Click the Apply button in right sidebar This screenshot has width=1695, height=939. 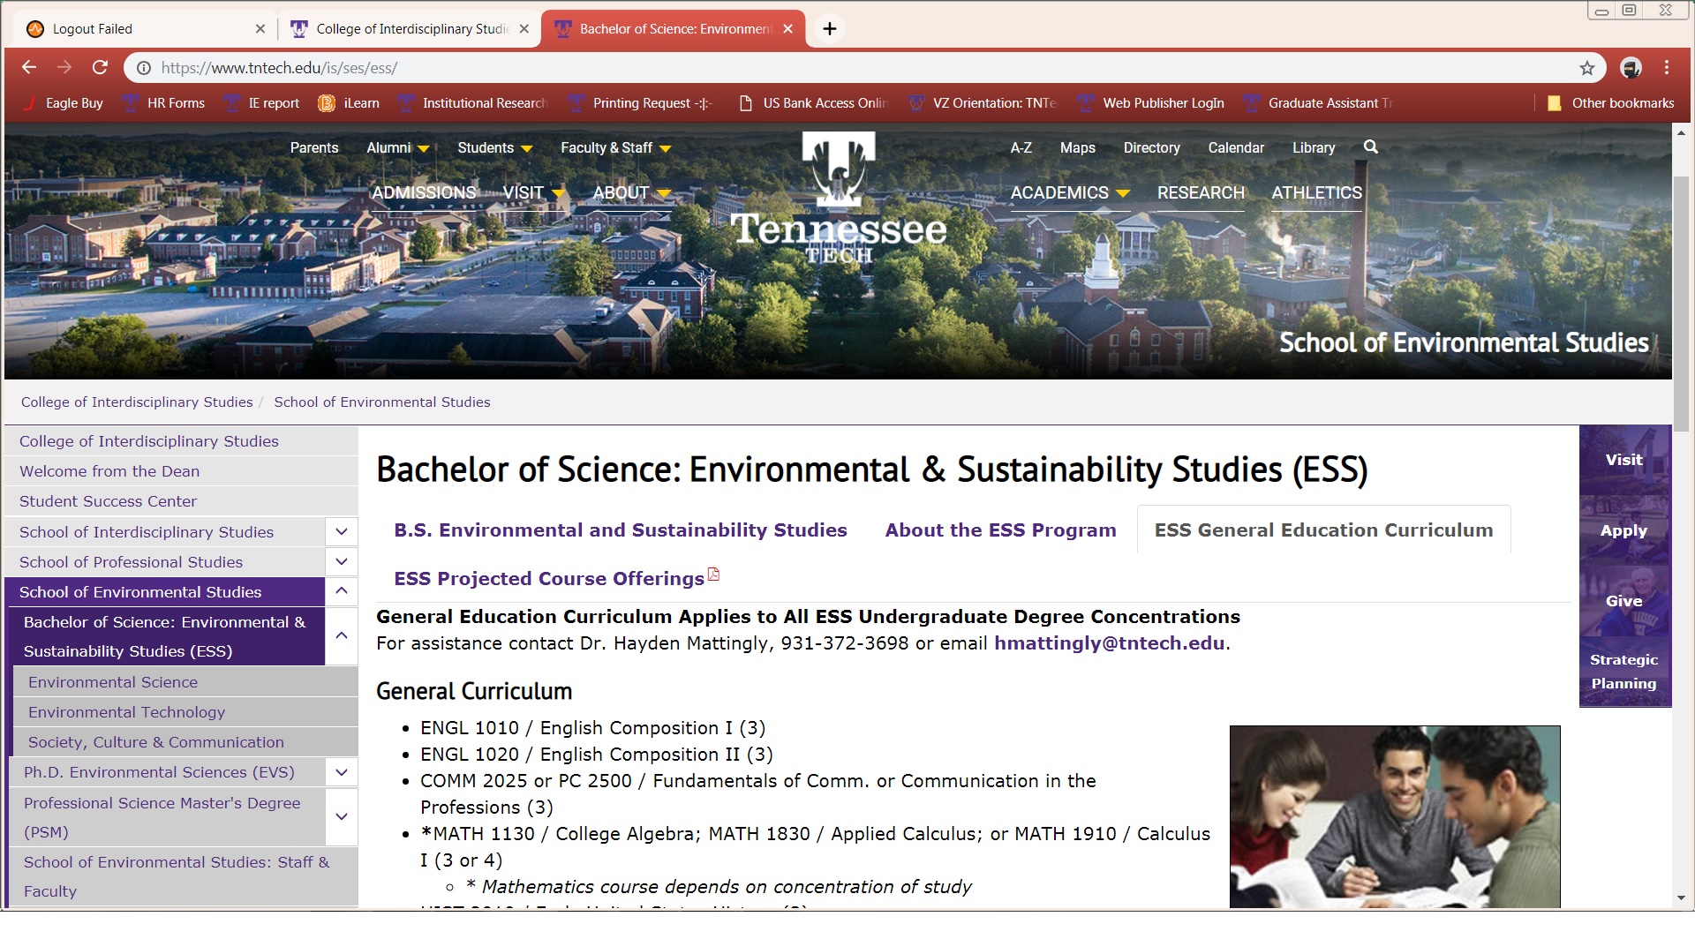click(x=1623, y=530)
